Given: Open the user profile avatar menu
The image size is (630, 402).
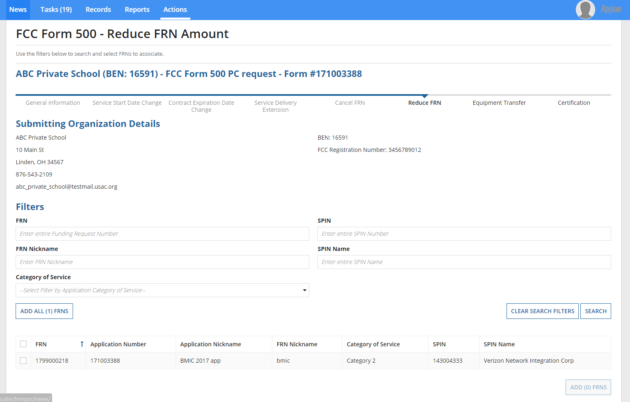Looking at the screenshot, I should pos(585,9).
